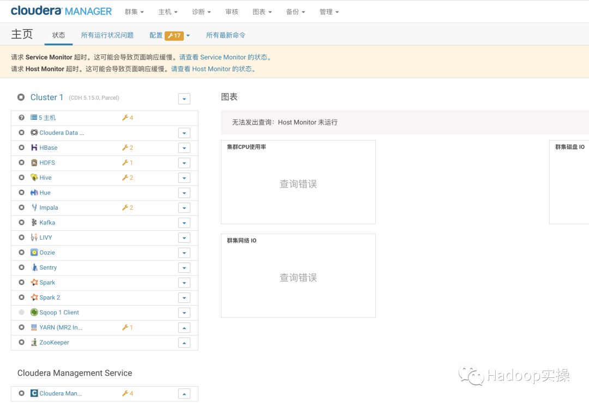Switch to 所有最新命令 tab
Viewport: 589px width, 403px height.
tap(226, 35)
